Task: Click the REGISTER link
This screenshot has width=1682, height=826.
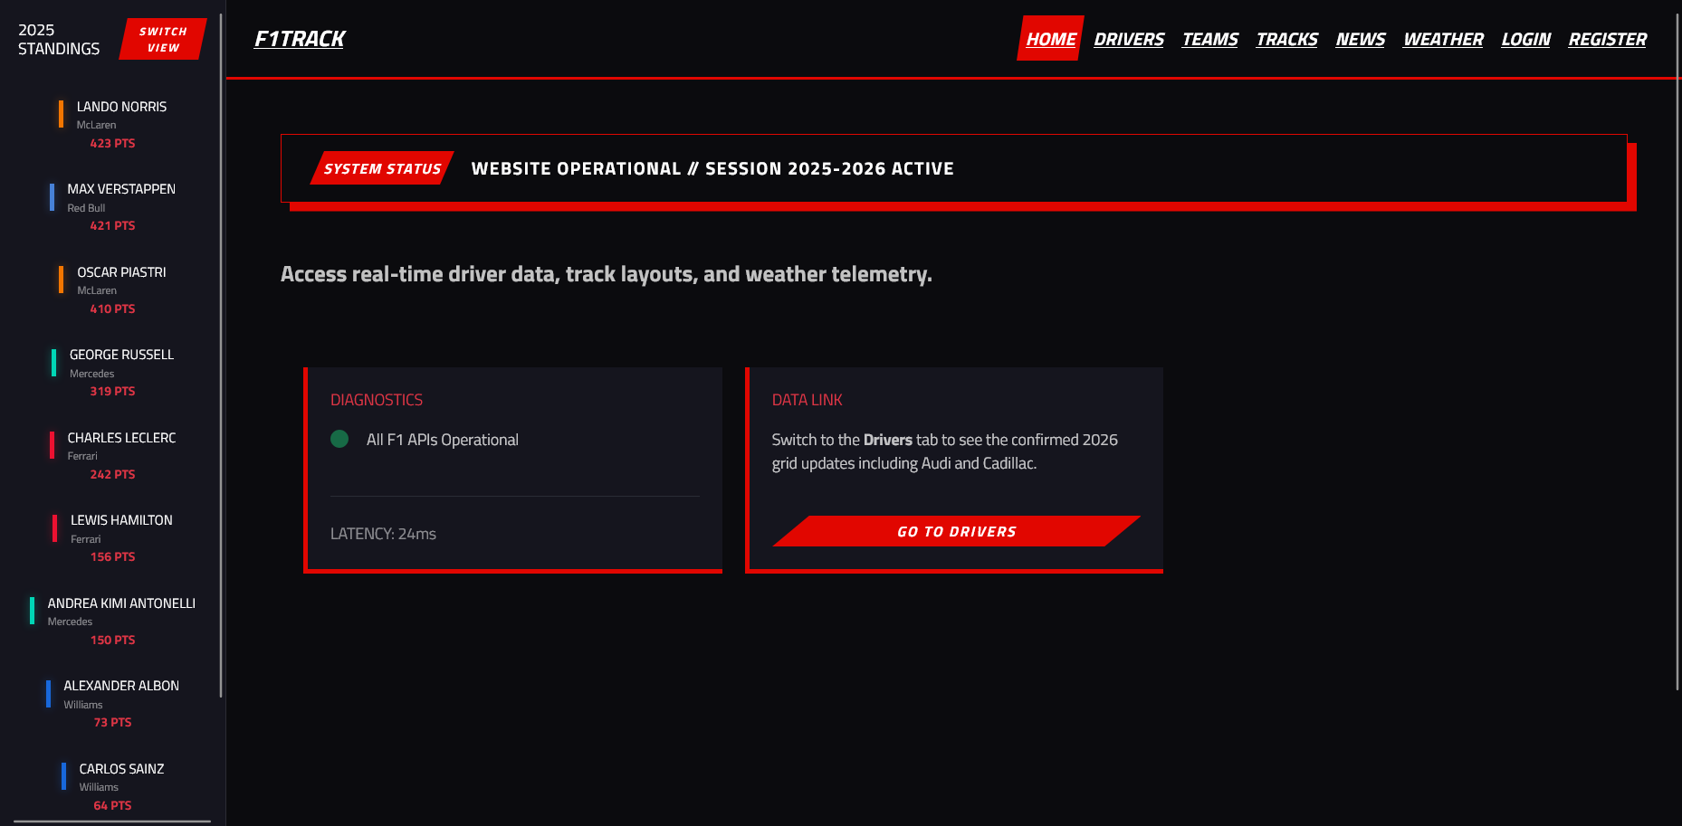Action: pos(1607,39)
